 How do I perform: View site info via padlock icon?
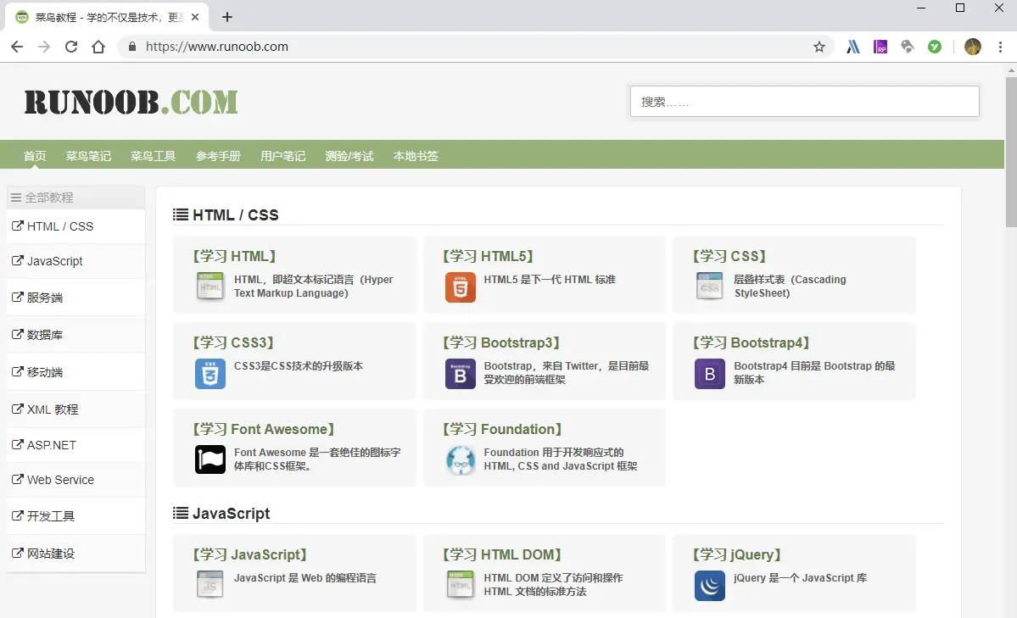132,47
